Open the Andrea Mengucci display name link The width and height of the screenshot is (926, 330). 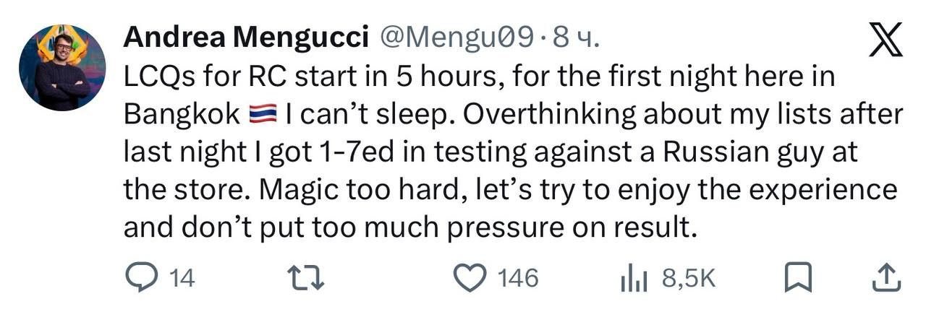246,39
